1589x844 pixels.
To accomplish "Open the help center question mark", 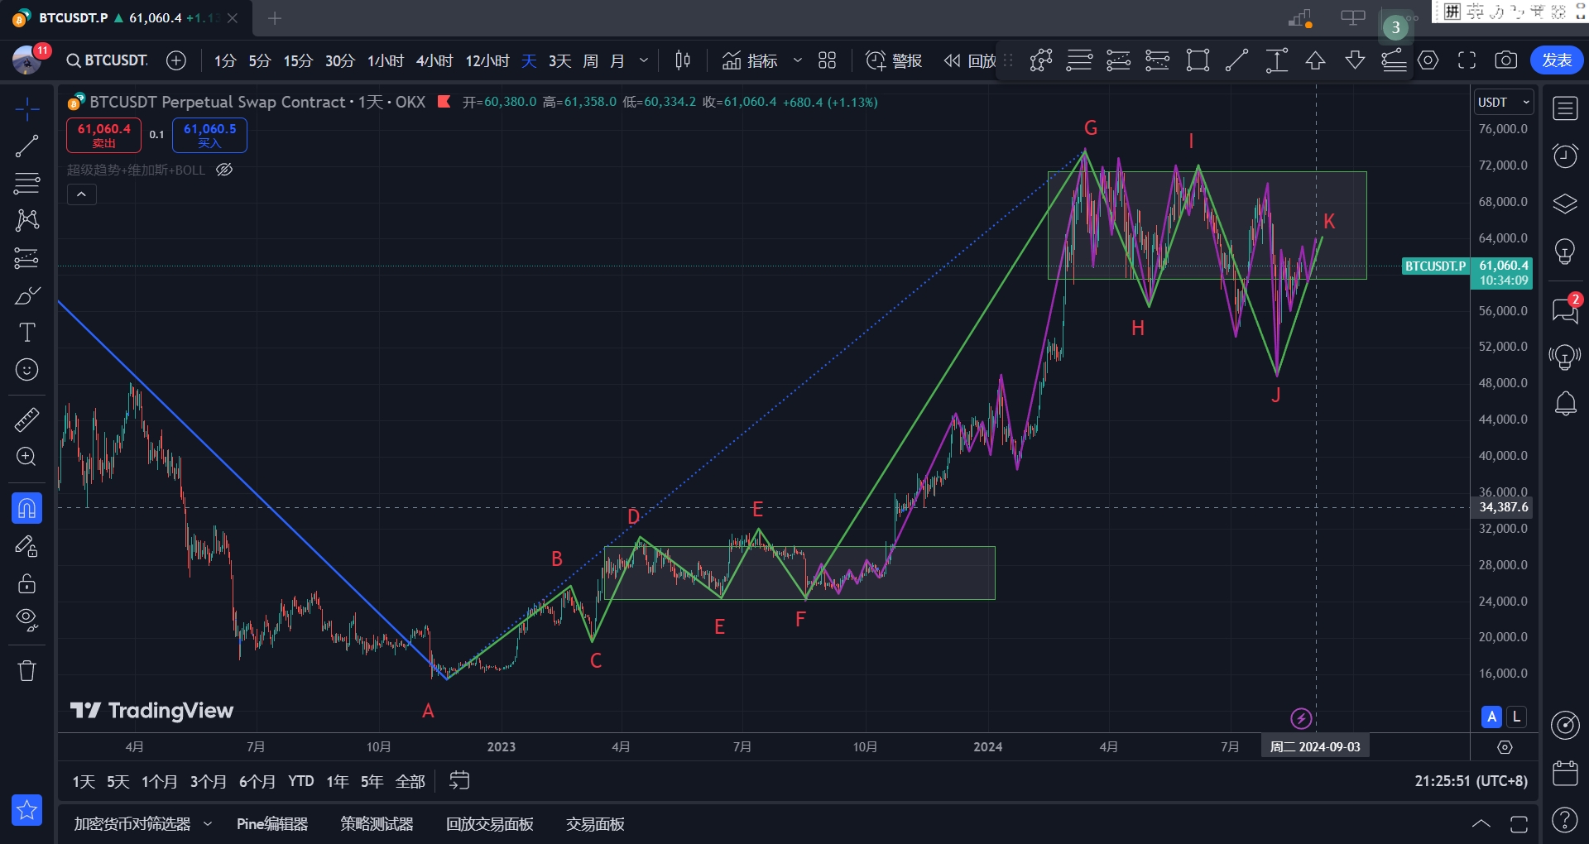I will coord(1565,820).
